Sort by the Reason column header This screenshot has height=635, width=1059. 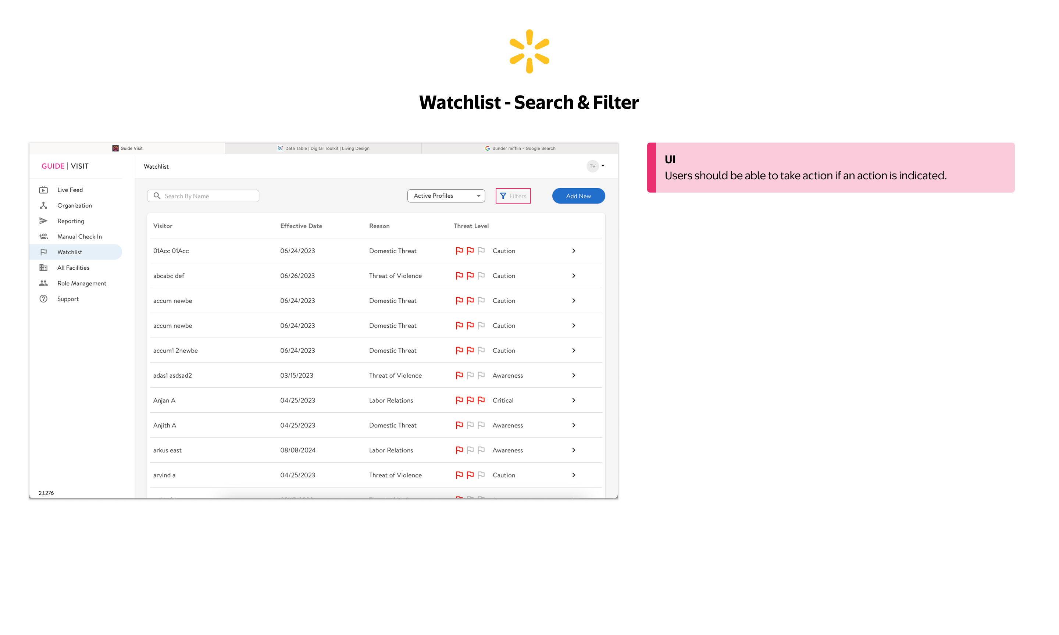(x=379, y=226)
